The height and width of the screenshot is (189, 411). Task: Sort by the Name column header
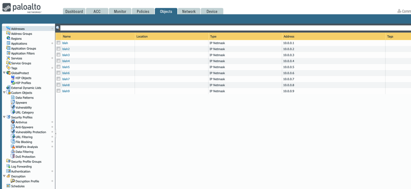pyautogui.click(x=98, y=37)
